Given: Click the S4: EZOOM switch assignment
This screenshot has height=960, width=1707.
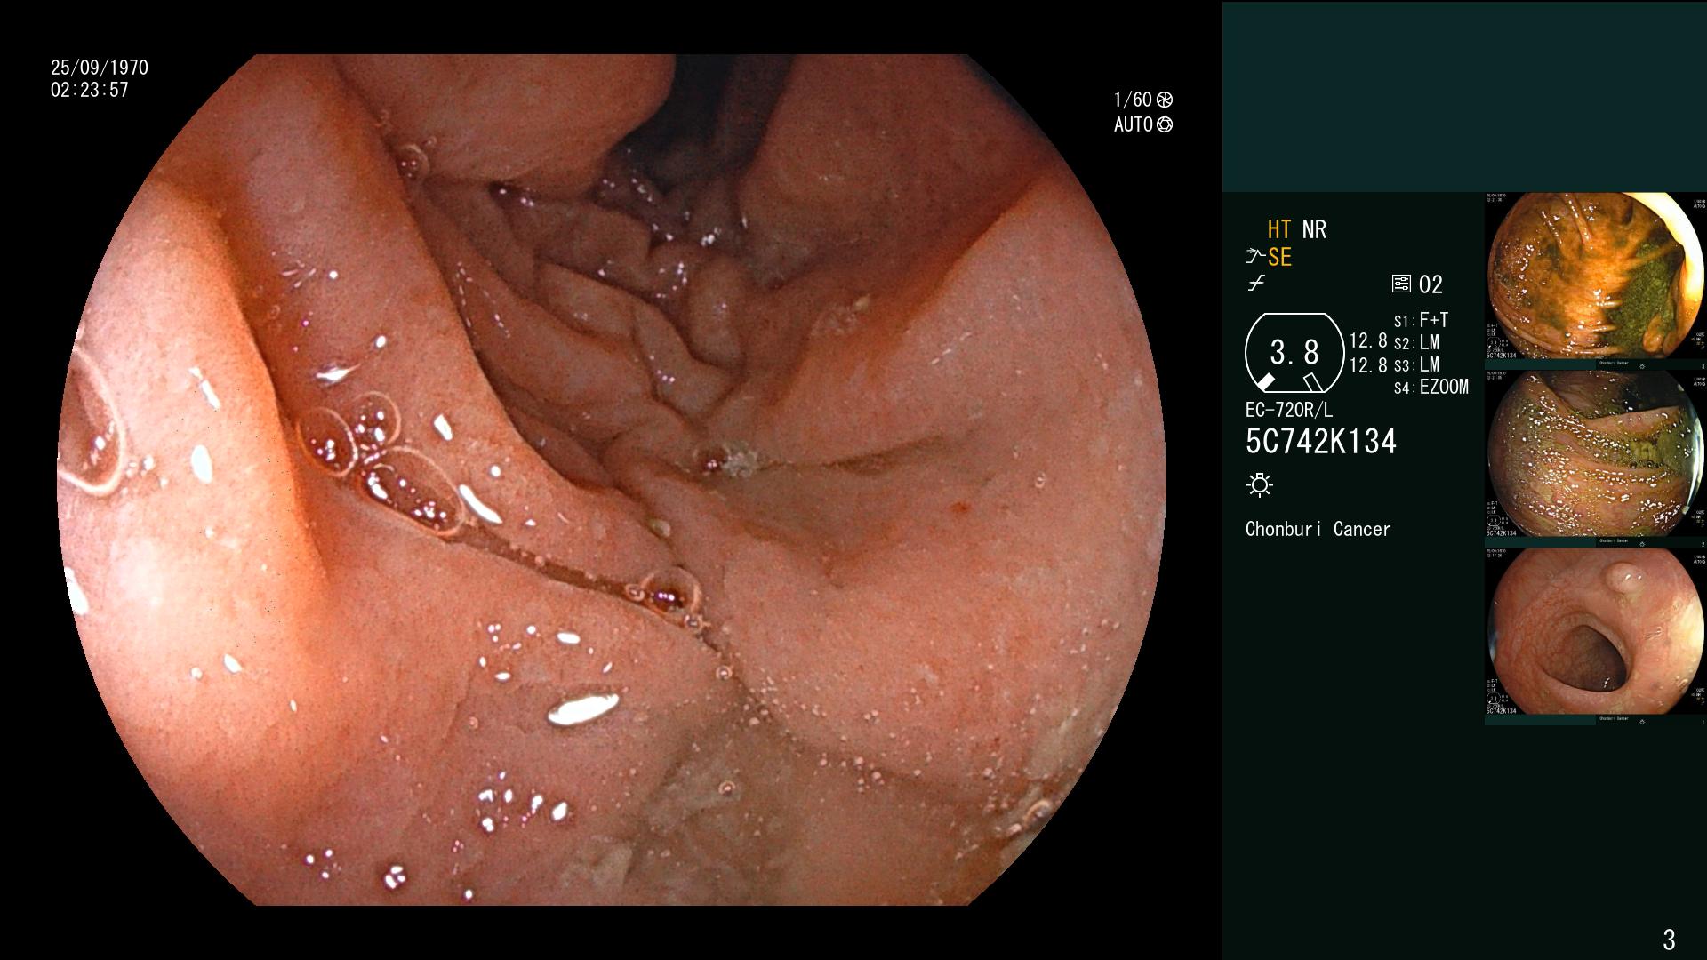Looking at the screenshot, I should point(1431,387).
